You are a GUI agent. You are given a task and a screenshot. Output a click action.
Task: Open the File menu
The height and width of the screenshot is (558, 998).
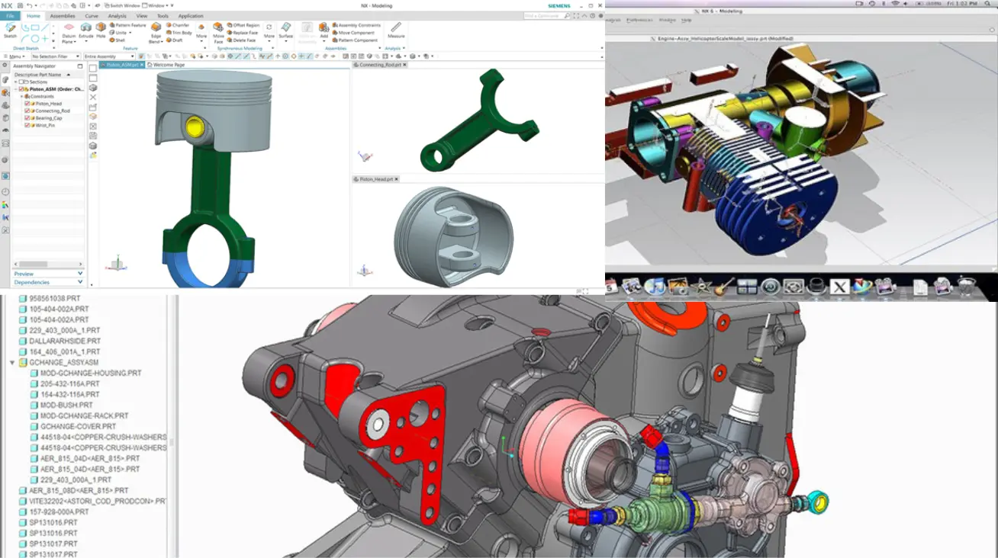11,16
